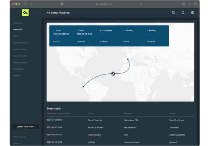Click the browser back arrow
Viewport: 210px width, 146px height.
pyautogui.click(x=31, y=4)
